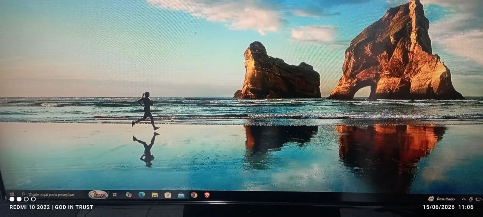Open the 'Resultado' news widget

[441, 199]
